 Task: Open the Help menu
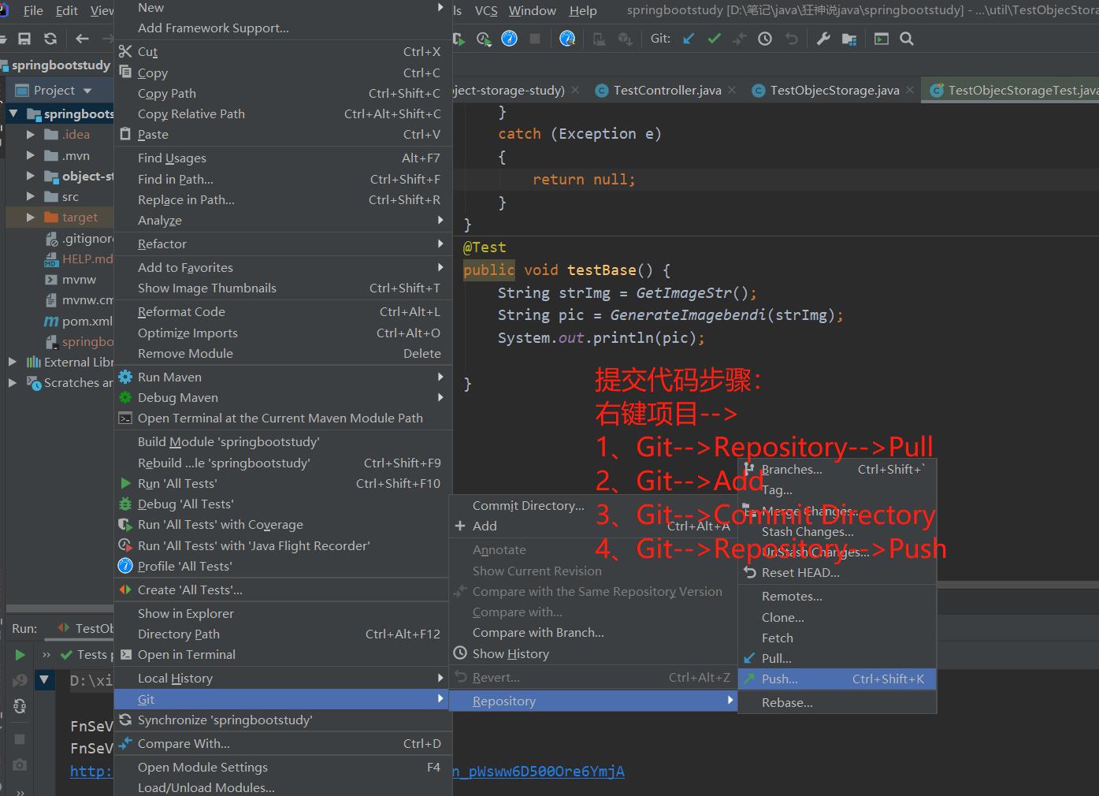[x=583, y=10]
